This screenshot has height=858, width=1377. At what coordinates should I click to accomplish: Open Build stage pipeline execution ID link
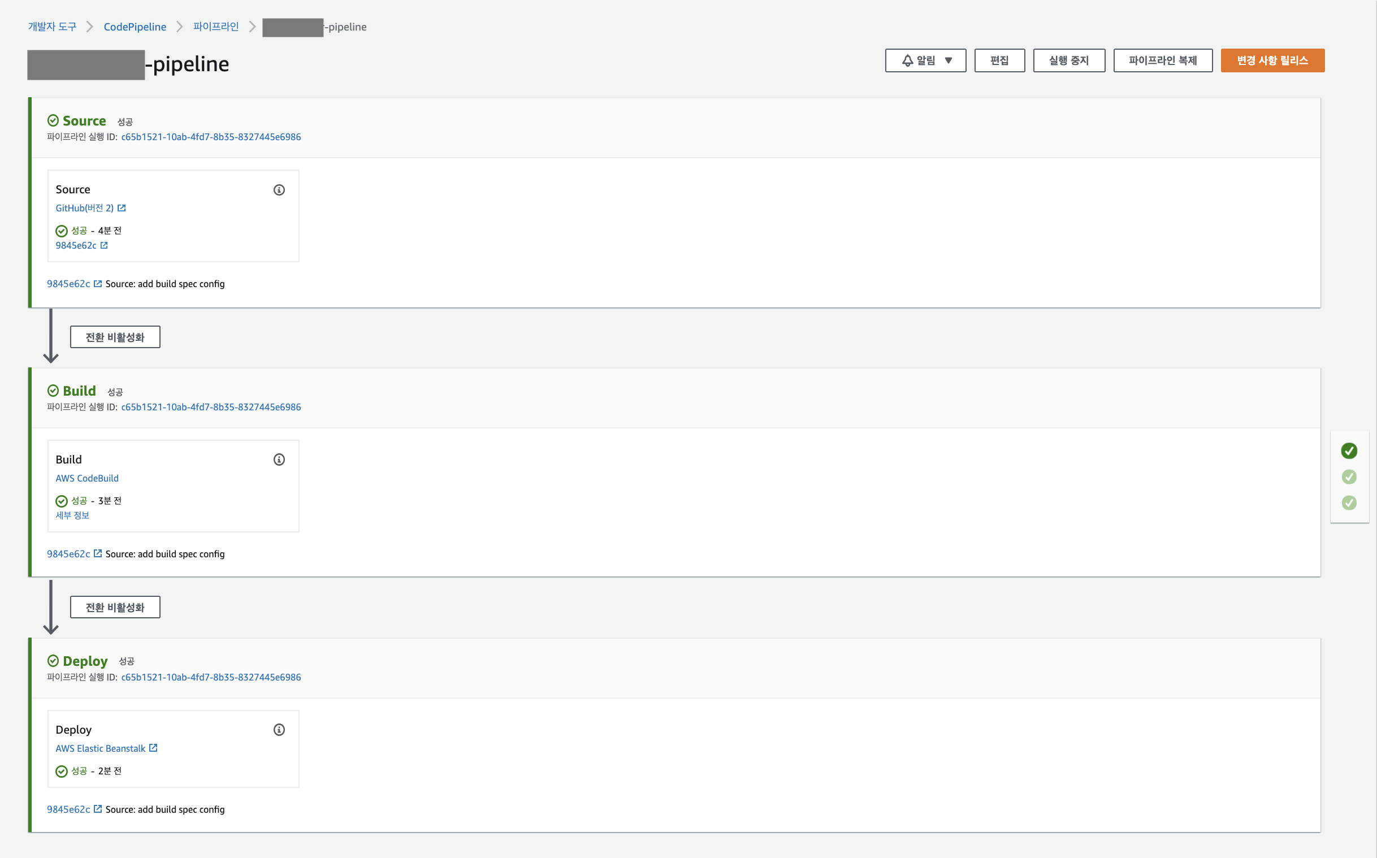click(x=211, y=407)
